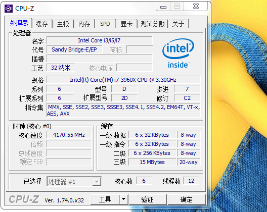This screenshot has height=212, width=267.
Task: Click the instruction set list MMX, SSE field
Action: tap(123, 110)
